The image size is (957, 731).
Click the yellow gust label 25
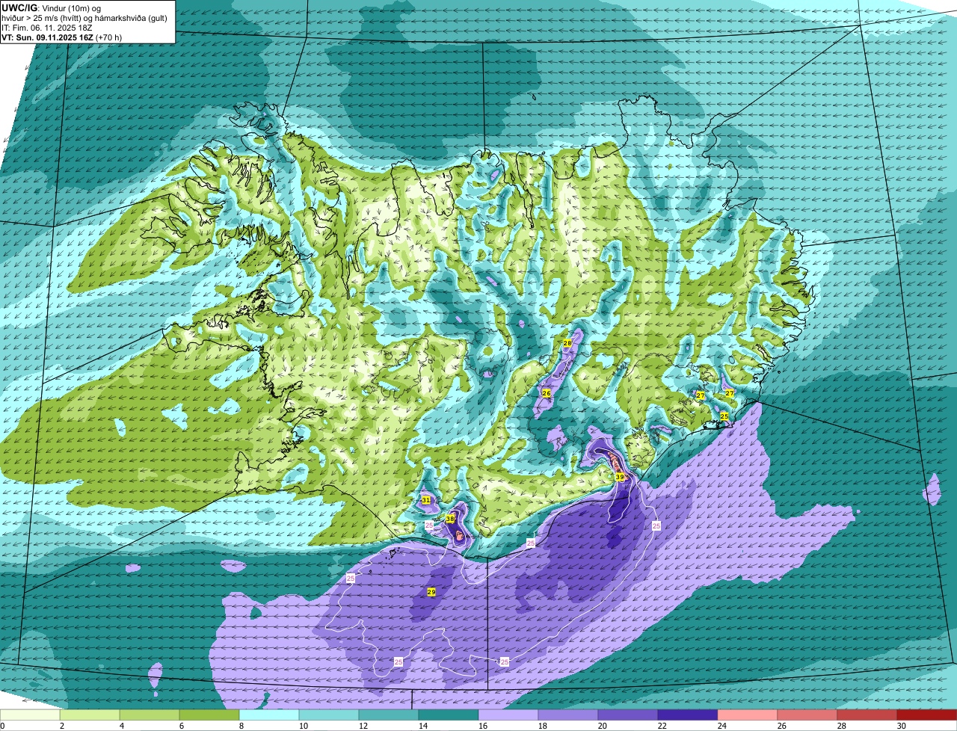point(724,416)
